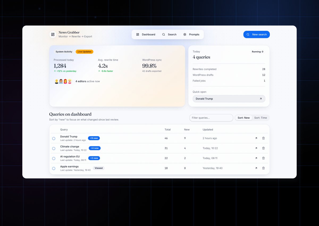Select the Climate change row radio button
The width and height of the screenshot is (319, 226).
click(54, 148)
